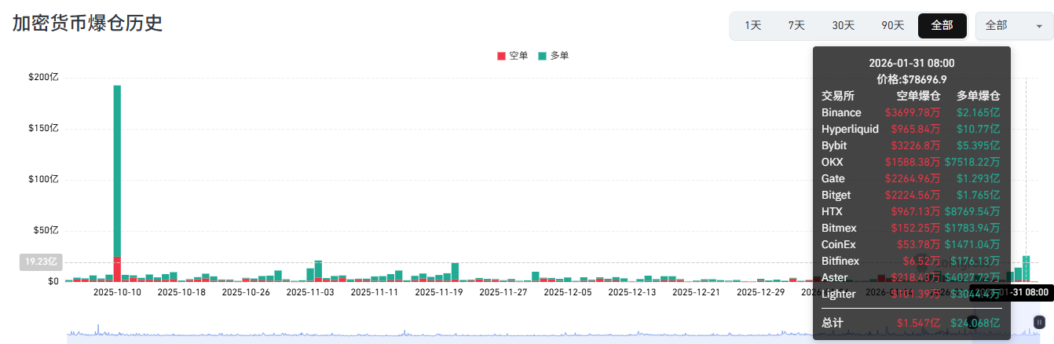The height and width of the screenshot is (344, 1054).
Task: Click the active black 全部 range button
Action: pos(942,25)
